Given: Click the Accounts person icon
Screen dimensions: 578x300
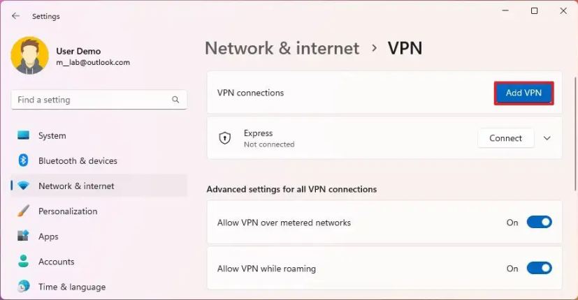Looking at the screenshot, I should point(24,262).
